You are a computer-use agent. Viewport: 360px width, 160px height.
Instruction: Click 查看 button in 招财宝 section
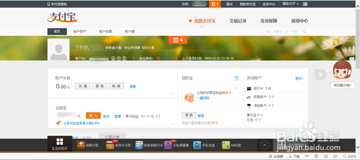coord(189,115)
